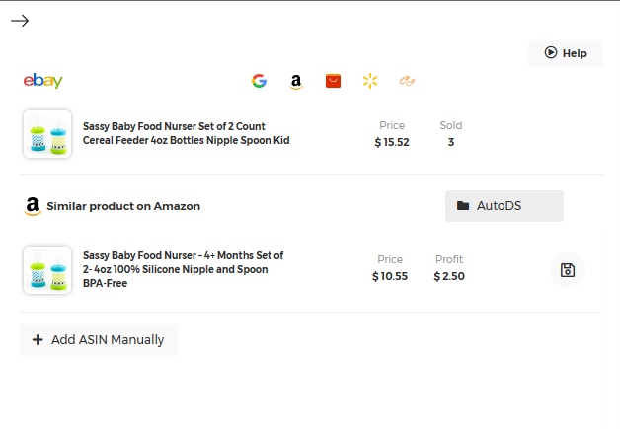Click the Amazon similar product thumbnail
Viewport: 620px width, 429px height.
47,270
